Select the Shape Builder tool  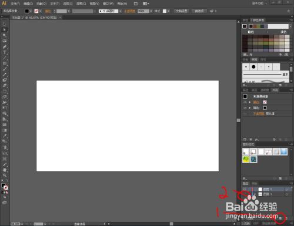(x=4, y=113)
